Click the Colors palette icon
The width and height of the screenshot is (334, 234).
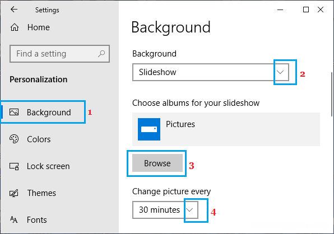click(14, 139)
